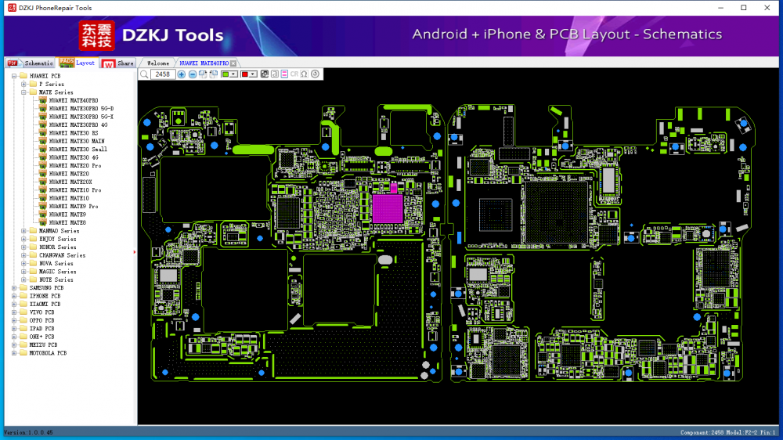Click the zoom out minus icon
This screenshot has width=783, height=440.
click(193, 74)
